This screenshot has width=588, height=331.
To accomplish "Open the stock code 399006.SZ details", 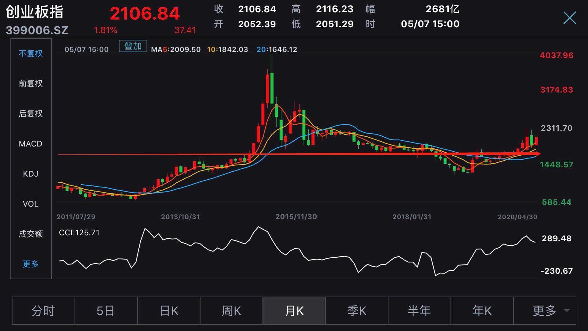I will 37,30.
